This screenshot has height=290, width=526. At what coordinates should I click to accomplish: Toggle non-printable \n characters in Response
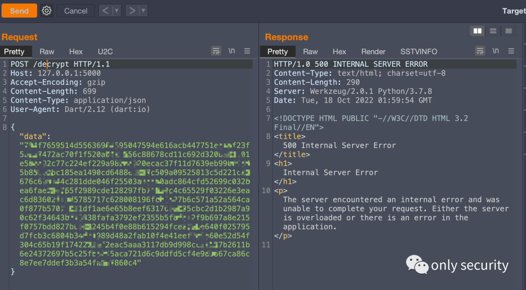point(496,51)
